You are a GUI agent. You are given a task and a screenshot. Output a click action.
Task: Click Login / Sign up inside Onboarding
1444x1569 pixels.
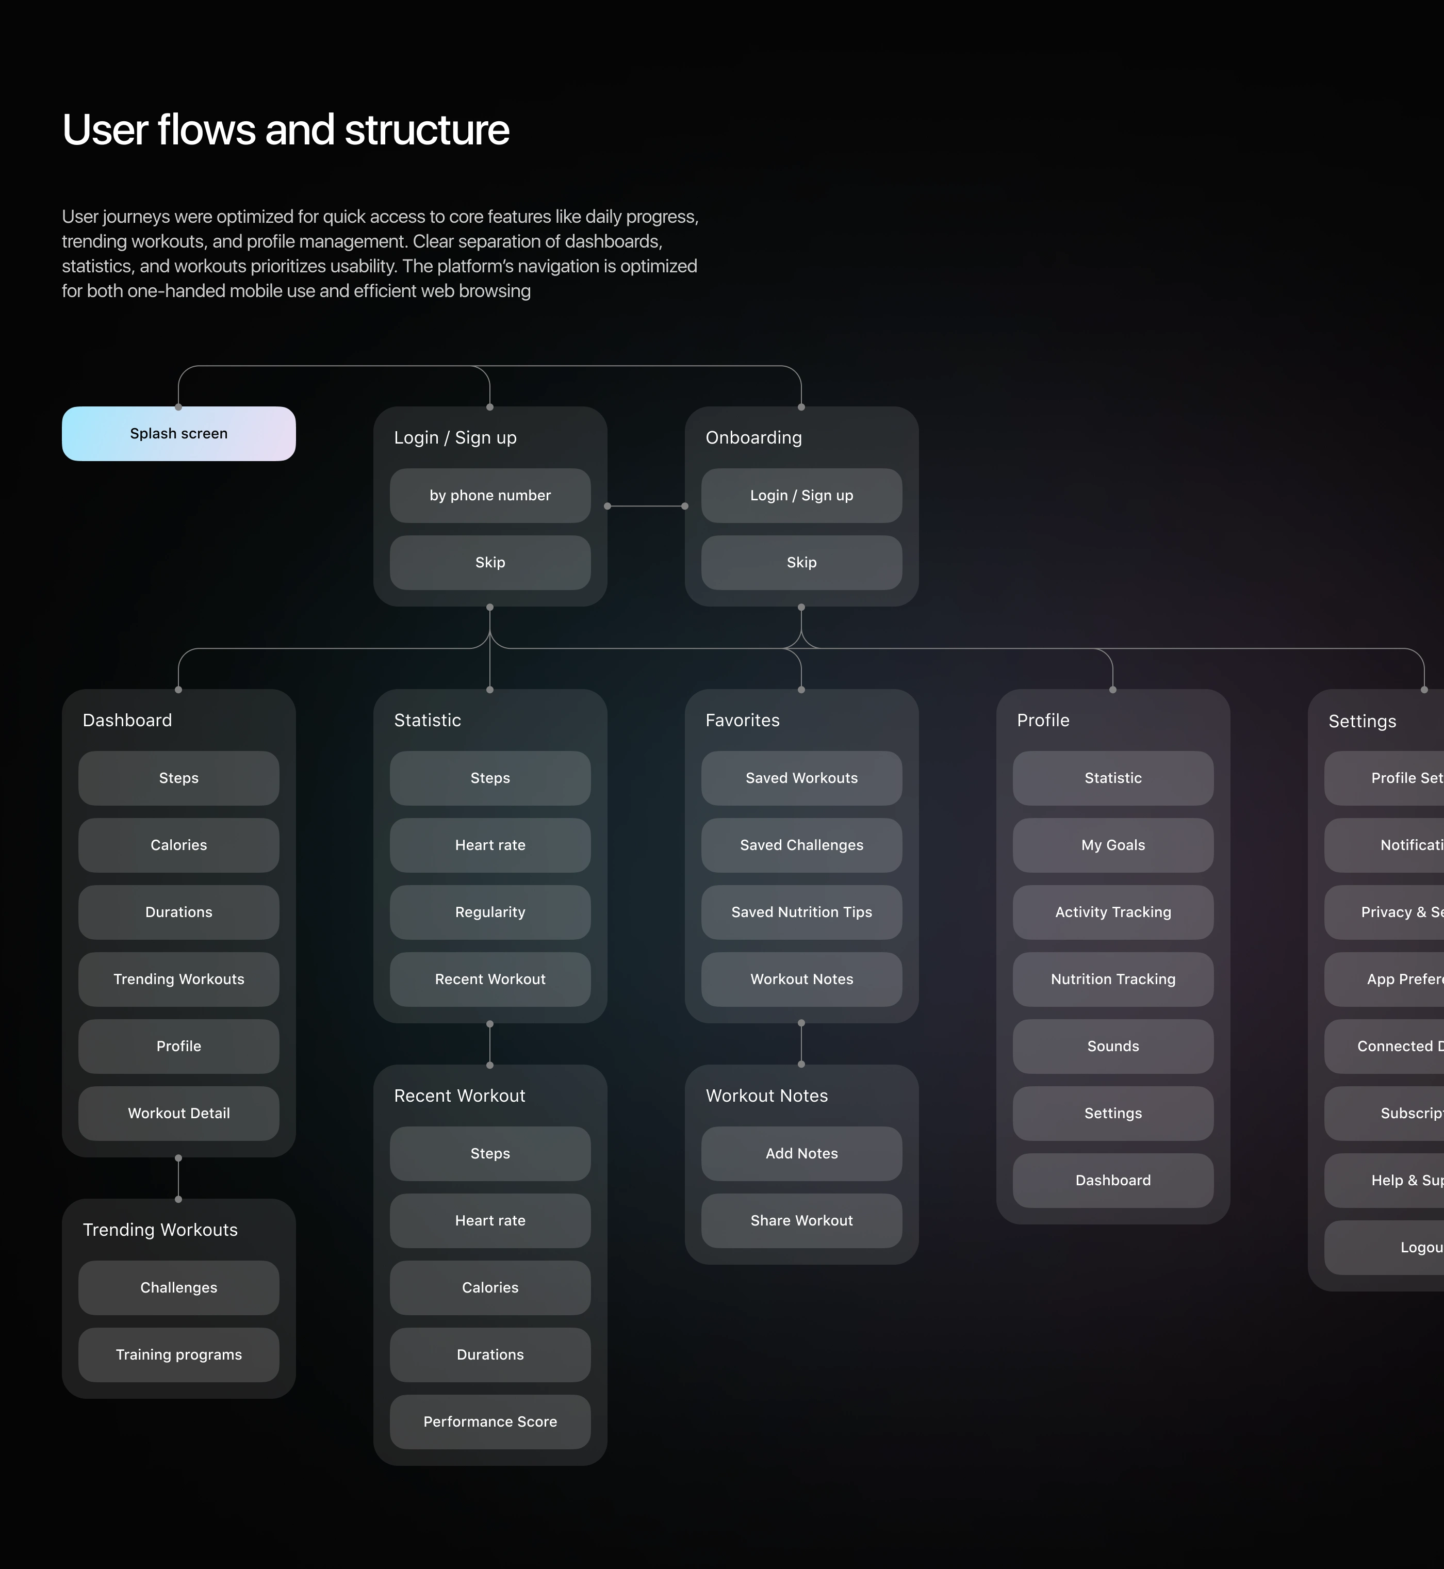[x=801, y=495]
